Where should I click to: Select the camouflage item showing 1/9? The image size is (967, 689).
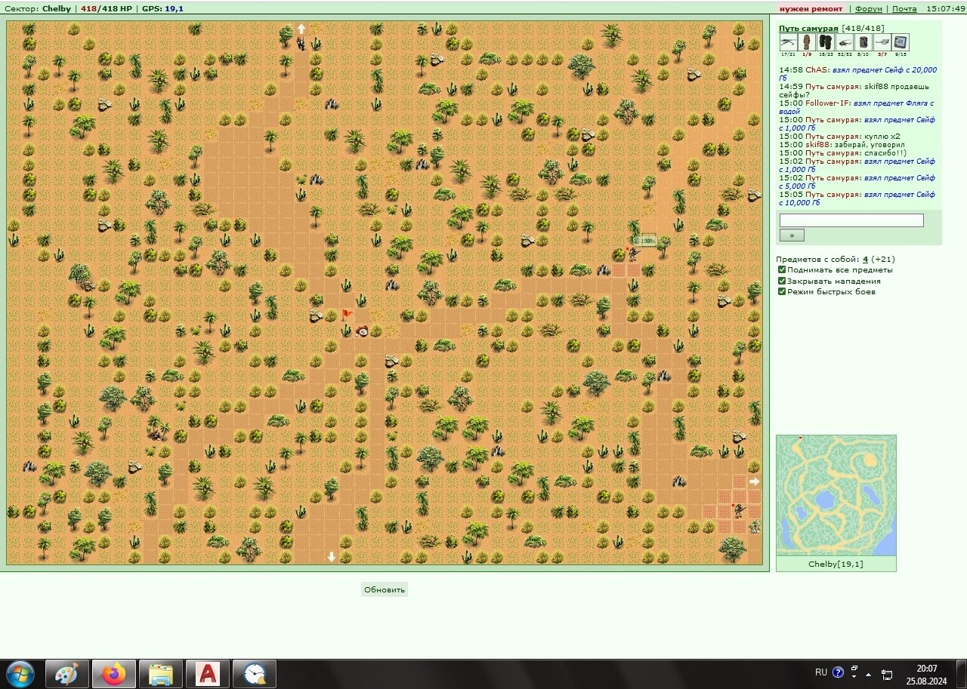click(x=807, y=42)
